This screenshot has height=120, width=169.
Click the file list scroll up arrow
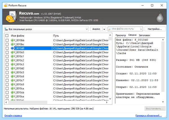tap(110, 35)
